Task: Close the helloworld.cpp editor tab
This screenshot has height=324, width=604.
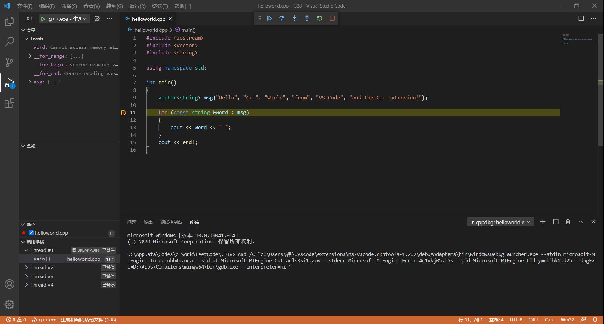Action: pyautogui.click(x=170, y=19)
